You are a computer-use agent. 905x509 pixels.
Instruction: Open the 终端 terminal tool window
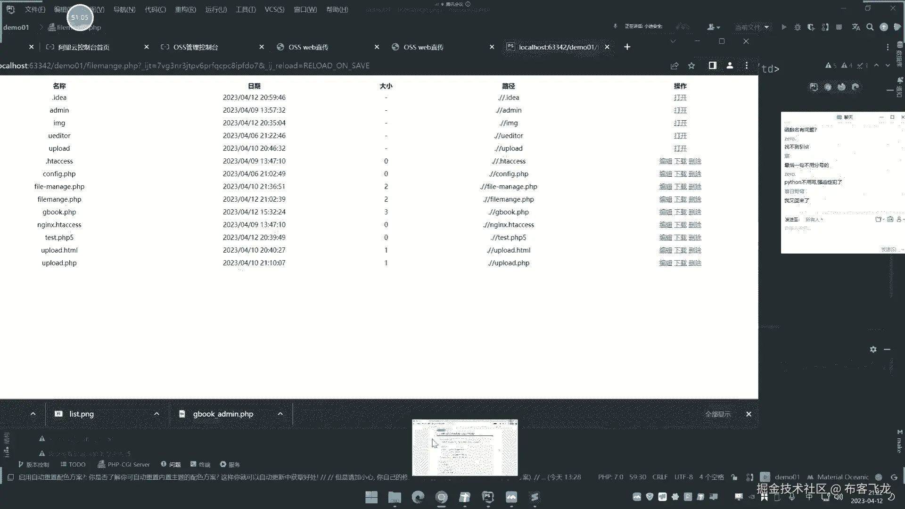(x=200, y=464)
